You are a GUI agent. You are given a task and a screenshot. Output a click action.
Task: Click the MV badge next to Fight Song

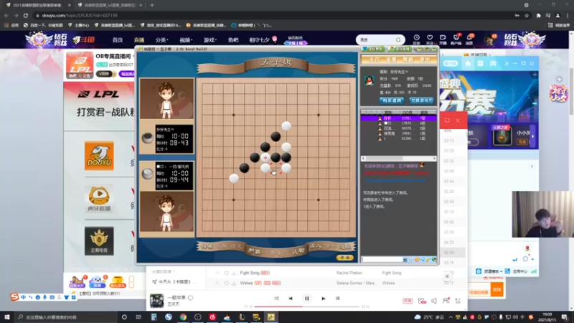coord(265,273)
